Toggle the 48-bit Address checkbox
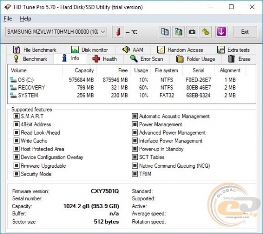The height and width of the screenshot is (234, 263). click(x=17, y=124)
